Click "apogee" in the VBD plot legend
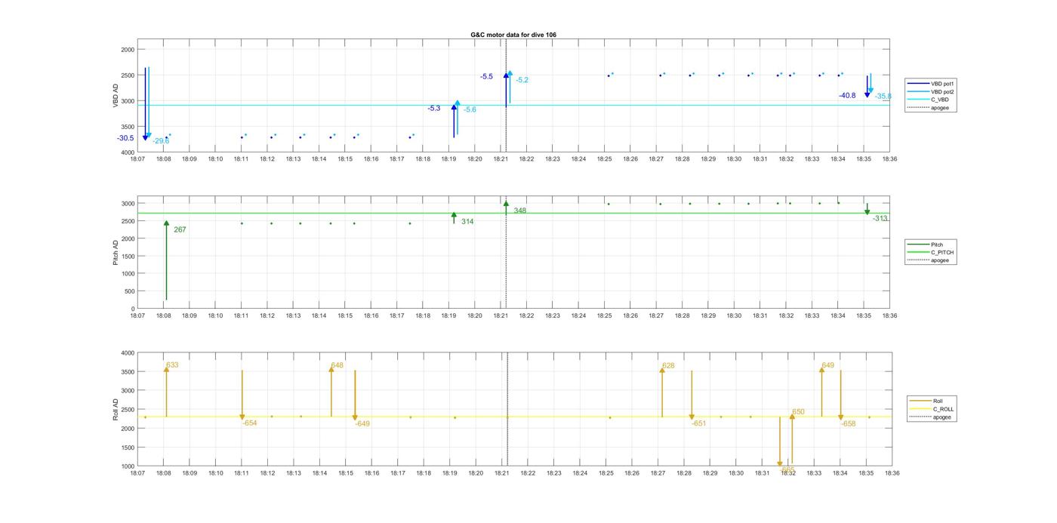Viewport: 1057px width, 523px height. [929, 107]
